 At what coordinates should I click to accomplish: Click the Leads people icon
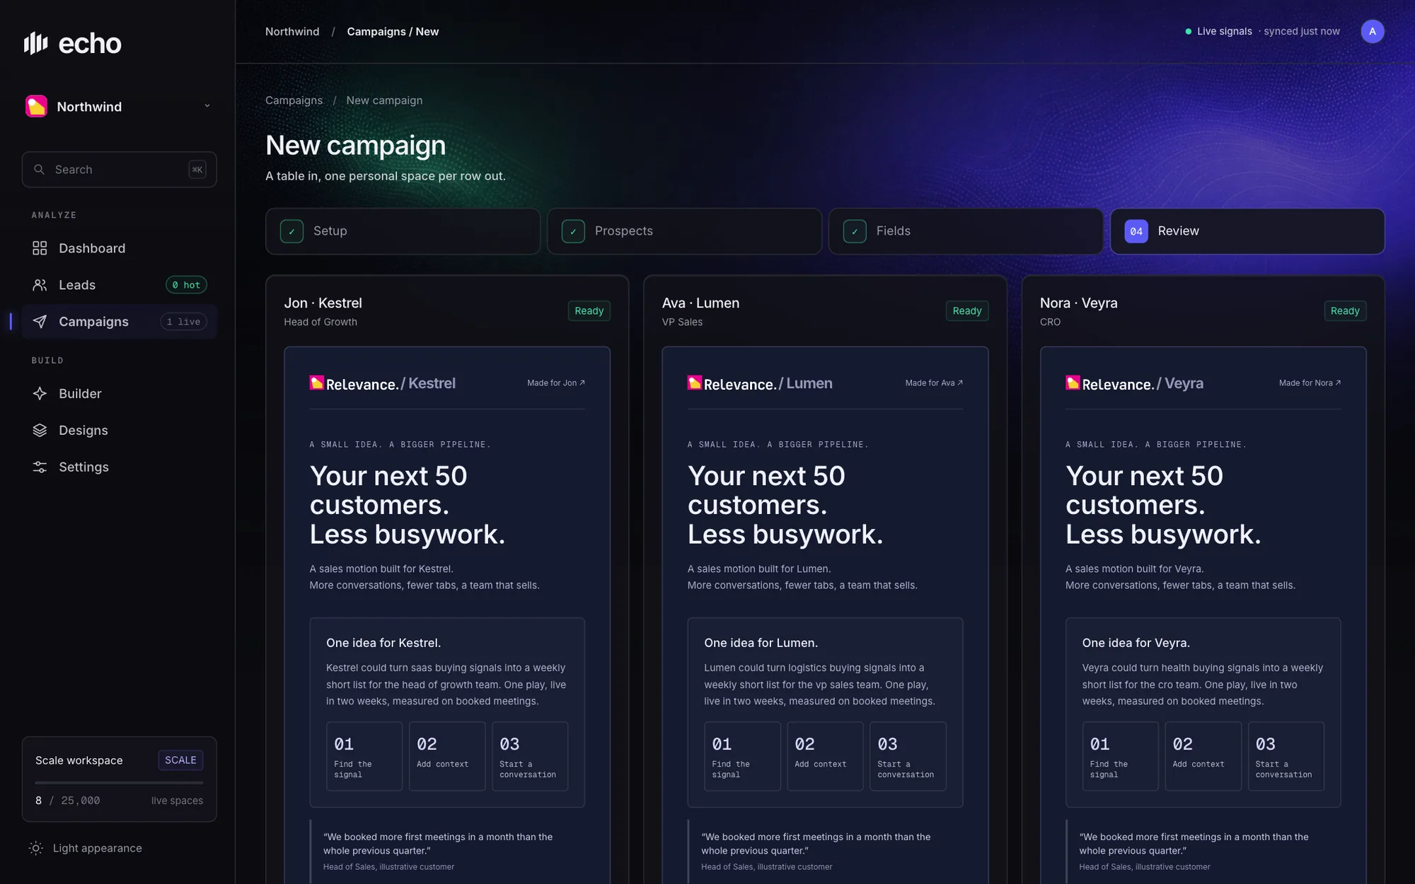pos(40,285)
